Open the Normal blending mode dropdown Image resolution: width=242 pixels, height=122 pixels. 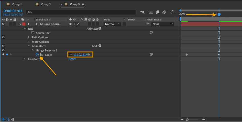tap(113, 24)
